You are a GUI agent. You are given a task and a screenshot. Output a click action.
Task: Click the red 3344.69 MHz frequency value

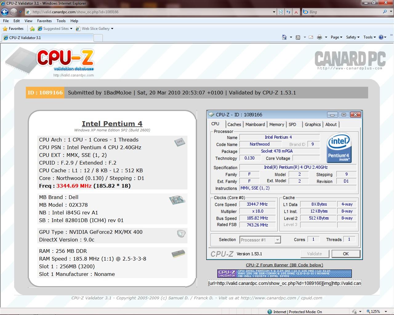pyautogui.click(x=74, y=186)
